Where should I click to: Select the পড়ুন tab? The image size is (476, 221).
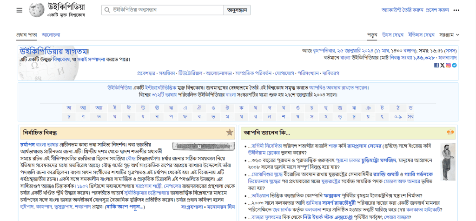pos(372,34)
